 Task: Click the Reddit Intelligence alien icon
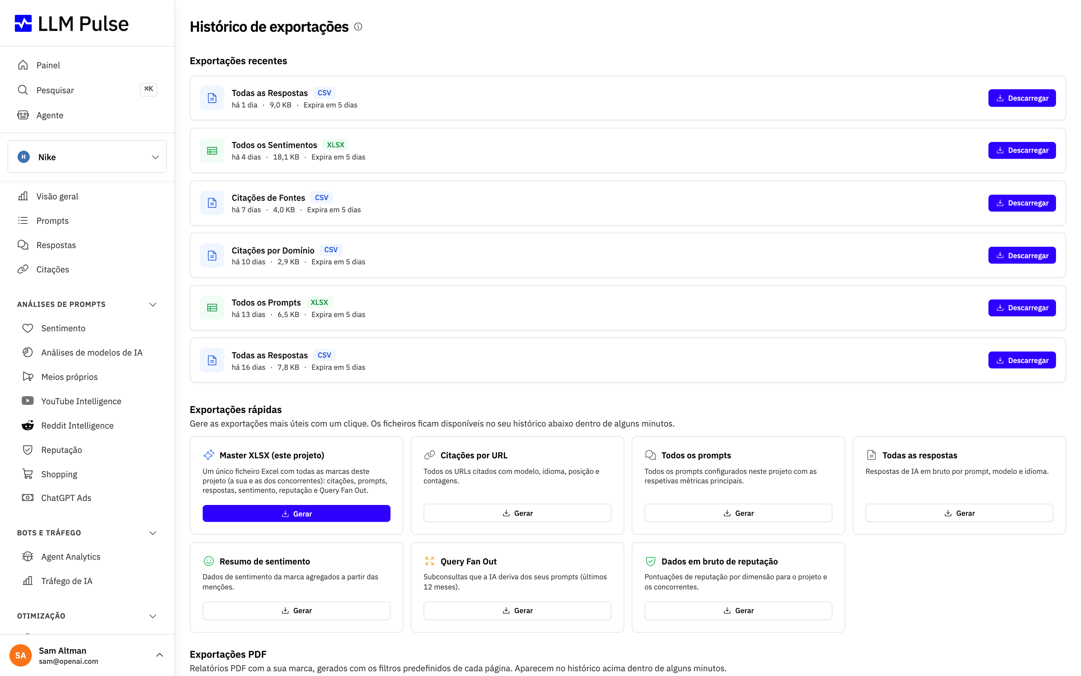point(28,425)
